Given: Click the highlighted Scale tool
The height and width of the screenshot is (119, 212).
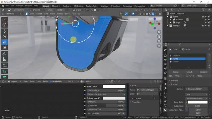Looking at the screenshot, I should 4,42.
